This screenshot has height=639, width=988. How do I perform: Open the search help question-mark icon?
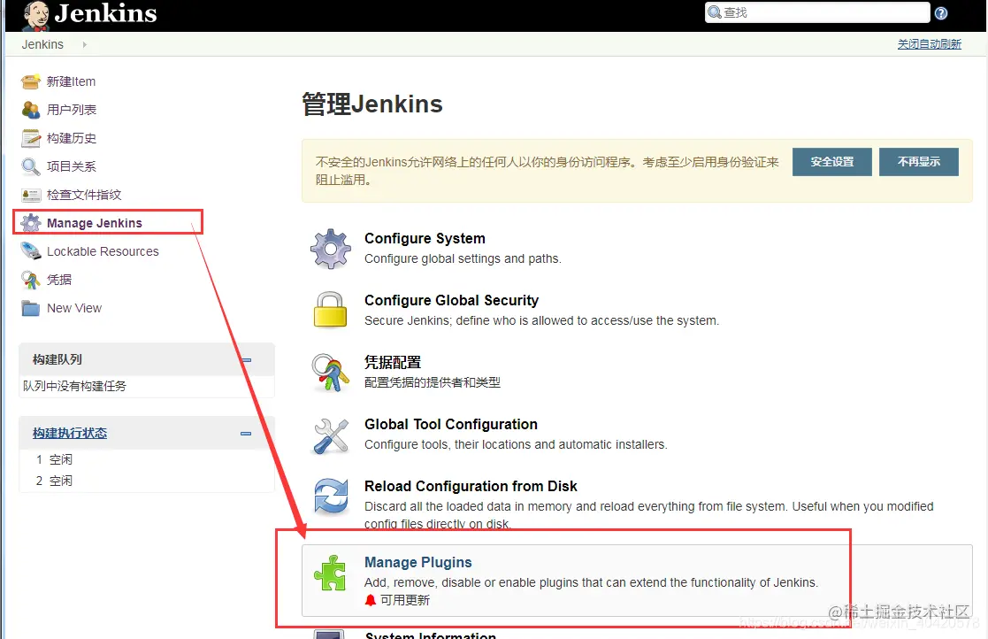click(941, 13)
